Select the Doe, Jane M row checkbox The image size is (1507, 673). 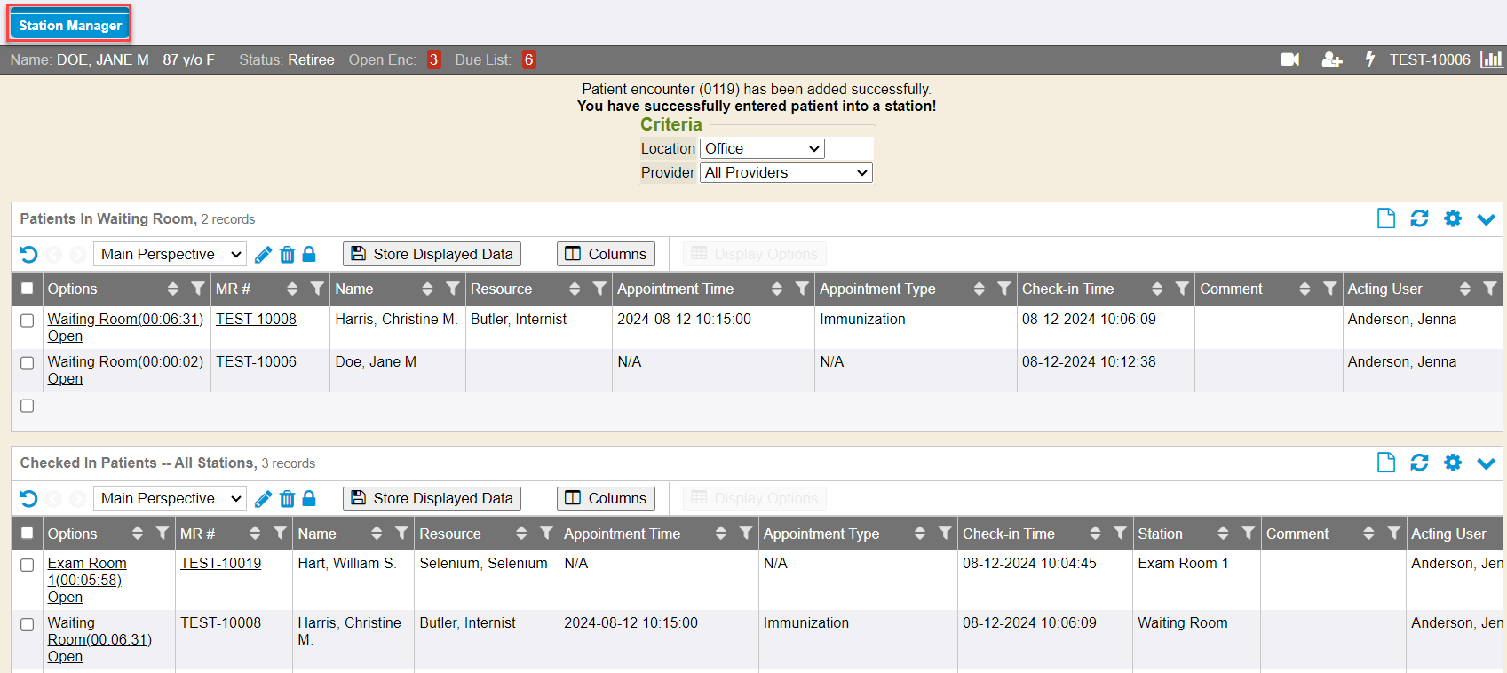(x=28, y=363)
